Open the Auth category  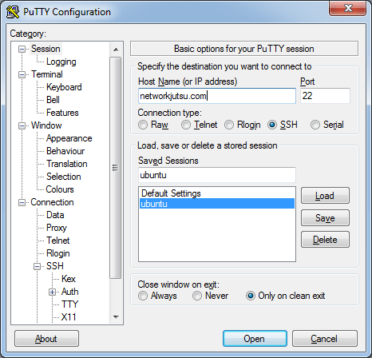click(69, 292)
